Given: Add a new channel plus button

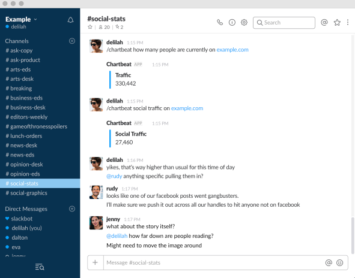Looking at the screenshot, I should [x=72, y=41].
